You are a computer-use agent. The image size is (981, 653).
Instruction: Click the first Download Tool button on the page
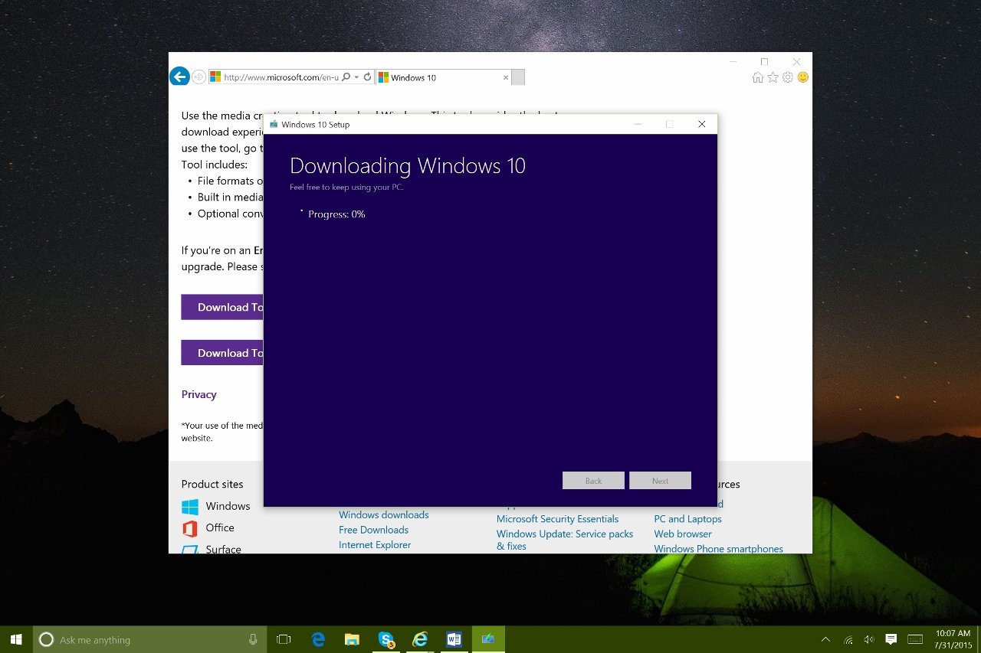221,307
